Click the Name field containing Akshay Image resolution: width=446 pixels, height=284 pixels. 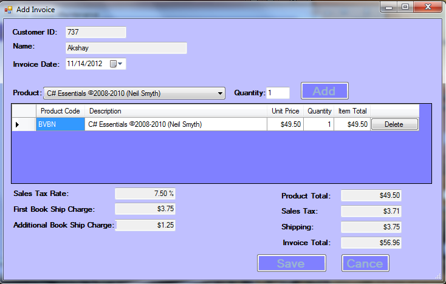(x=126, y=48)
